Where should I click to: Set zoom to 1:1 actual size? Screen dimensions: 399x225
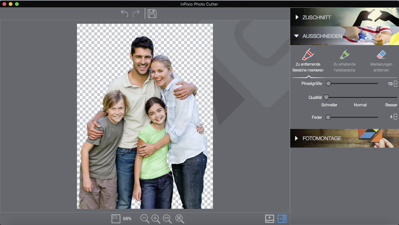pos(167,219)
